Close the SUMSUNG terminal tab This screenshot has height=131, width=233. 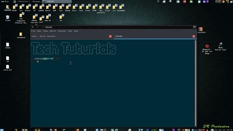194,36
